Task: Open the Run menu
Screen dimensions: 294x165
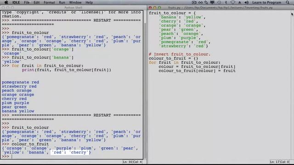Action: point(62,2)
